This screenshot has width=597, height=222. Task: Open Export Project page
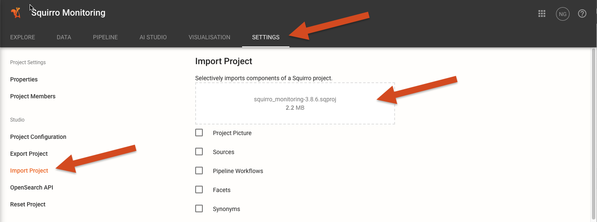[29, 154]
